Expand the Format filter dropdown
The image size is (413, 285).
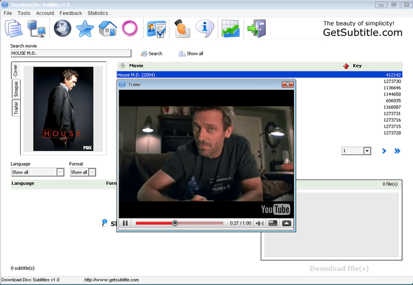tap(92, 172)
